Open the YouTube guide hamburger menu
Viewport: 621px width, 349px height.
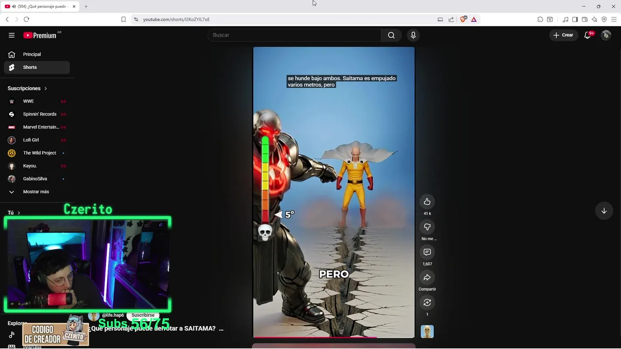12,35
